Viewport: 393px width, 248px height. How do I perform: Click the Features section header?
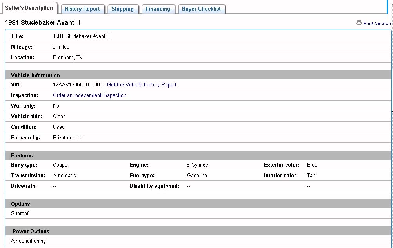tap(22, 155)
